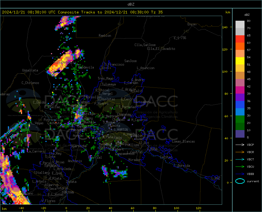Select the magenta 42 dBZ color swatch
This screenshot has height=212, width=262.
(x=240, y=90)
